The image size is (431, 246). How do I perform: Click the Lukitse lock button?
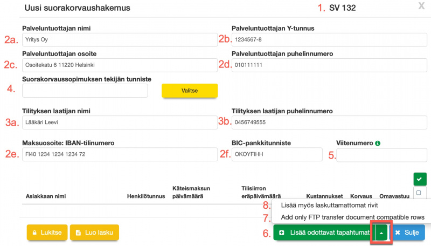click(47, 233)
